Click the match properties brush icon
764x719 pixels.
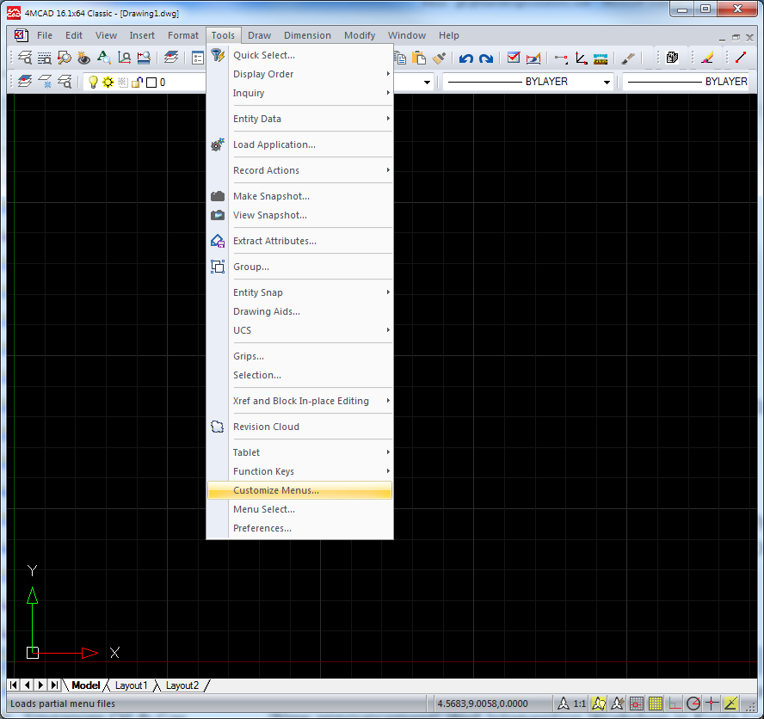pos(439,58)
